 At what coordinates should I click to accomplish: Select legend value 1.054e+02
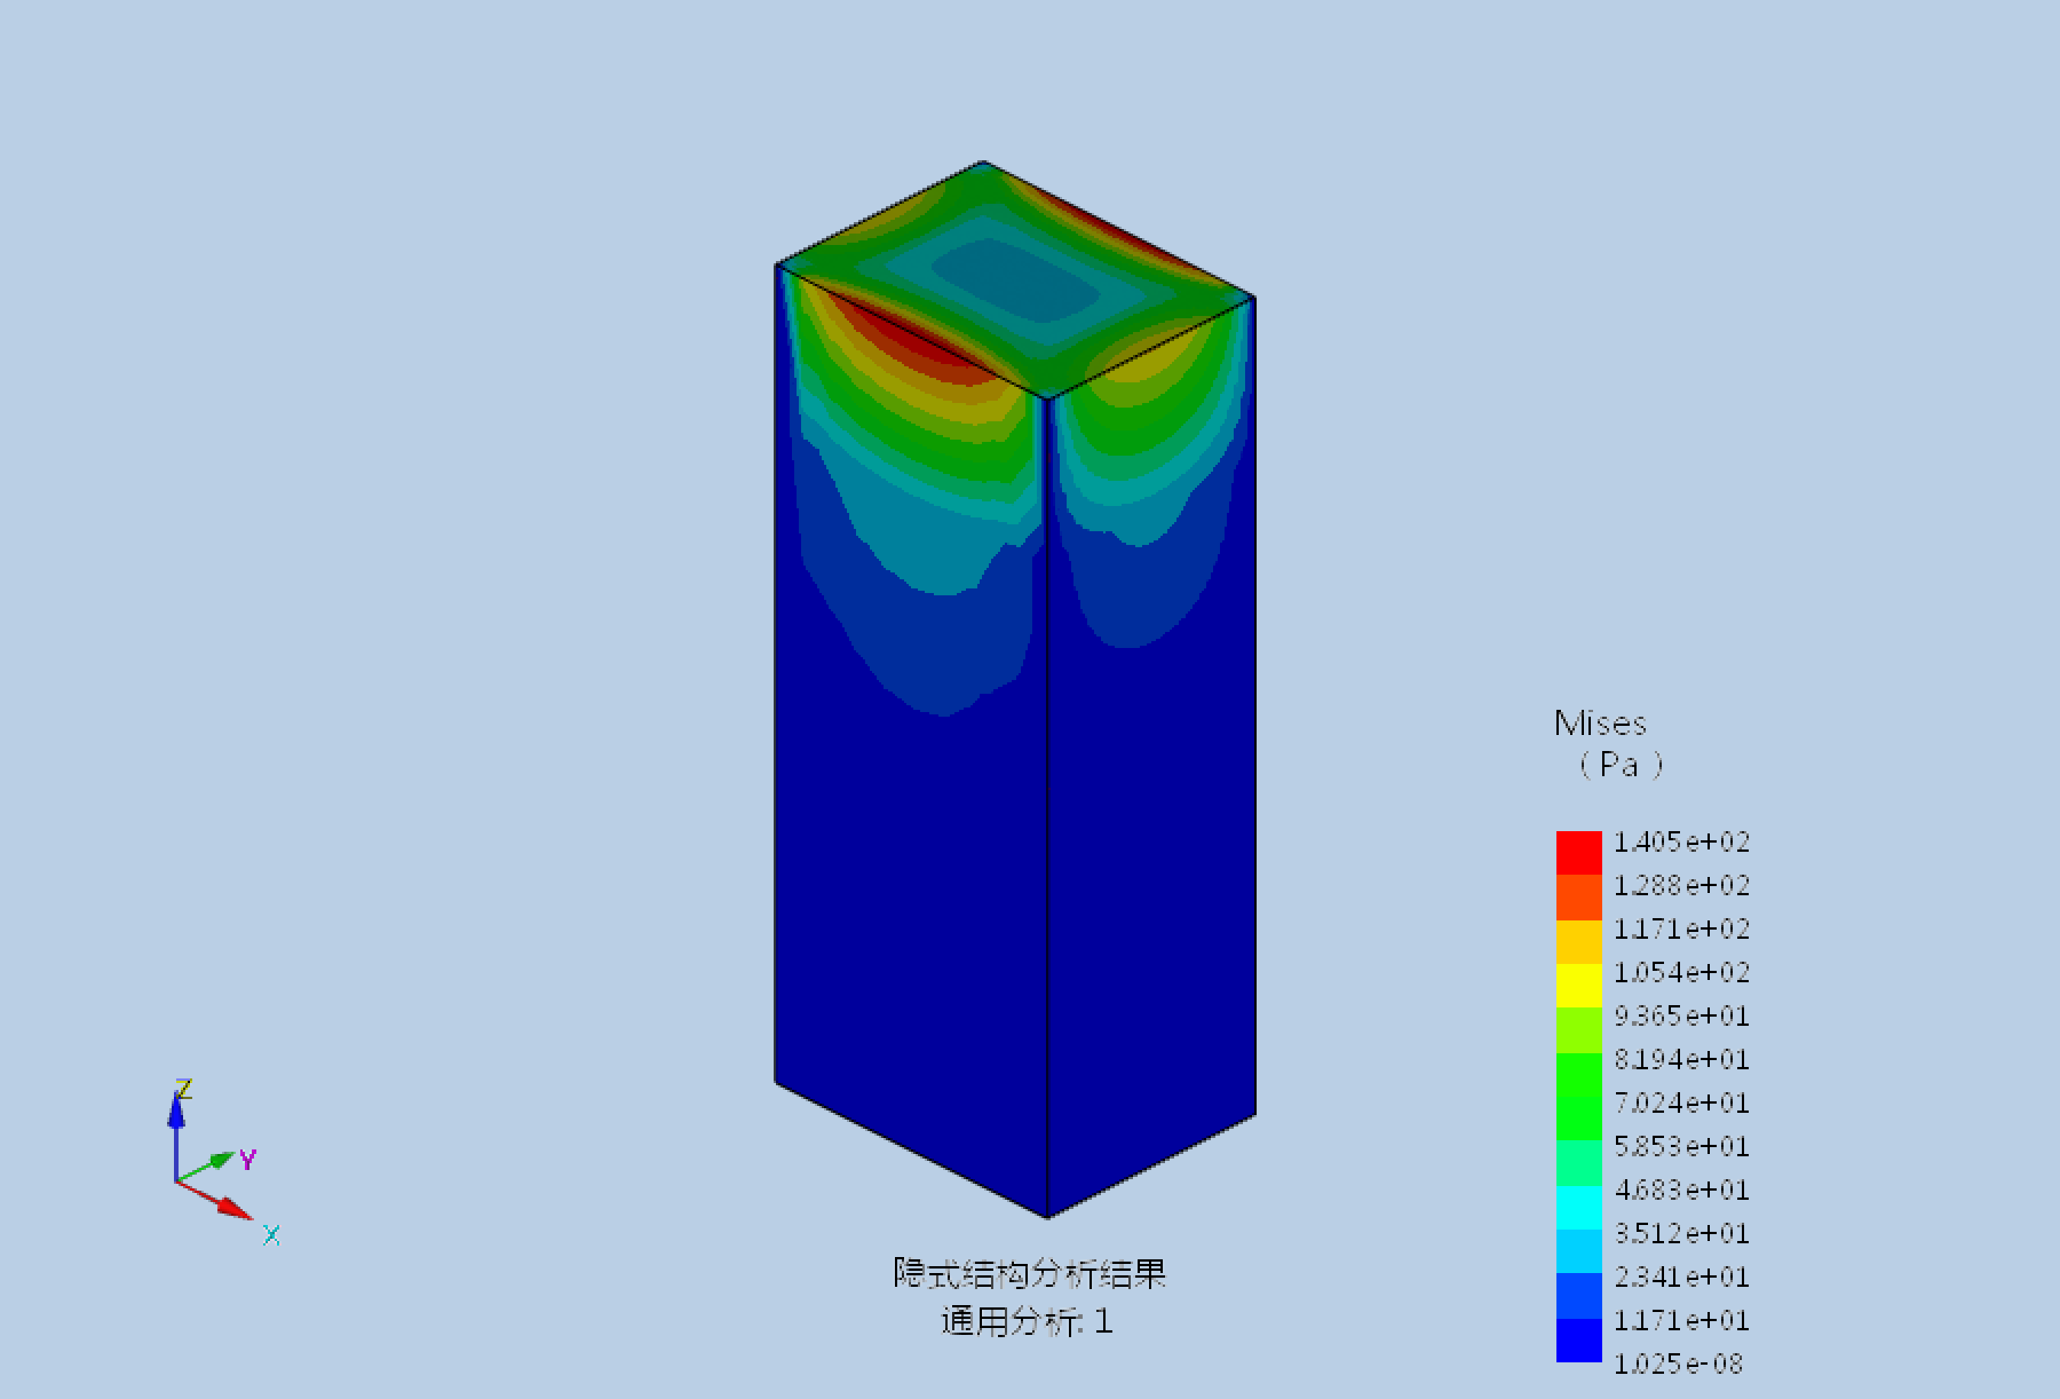pos(1682,972)
